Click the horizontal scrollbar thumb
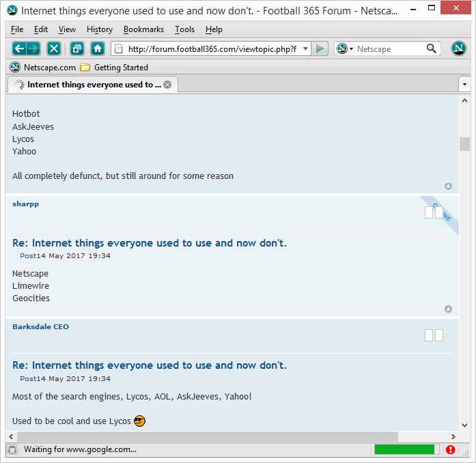 point(208,436)
